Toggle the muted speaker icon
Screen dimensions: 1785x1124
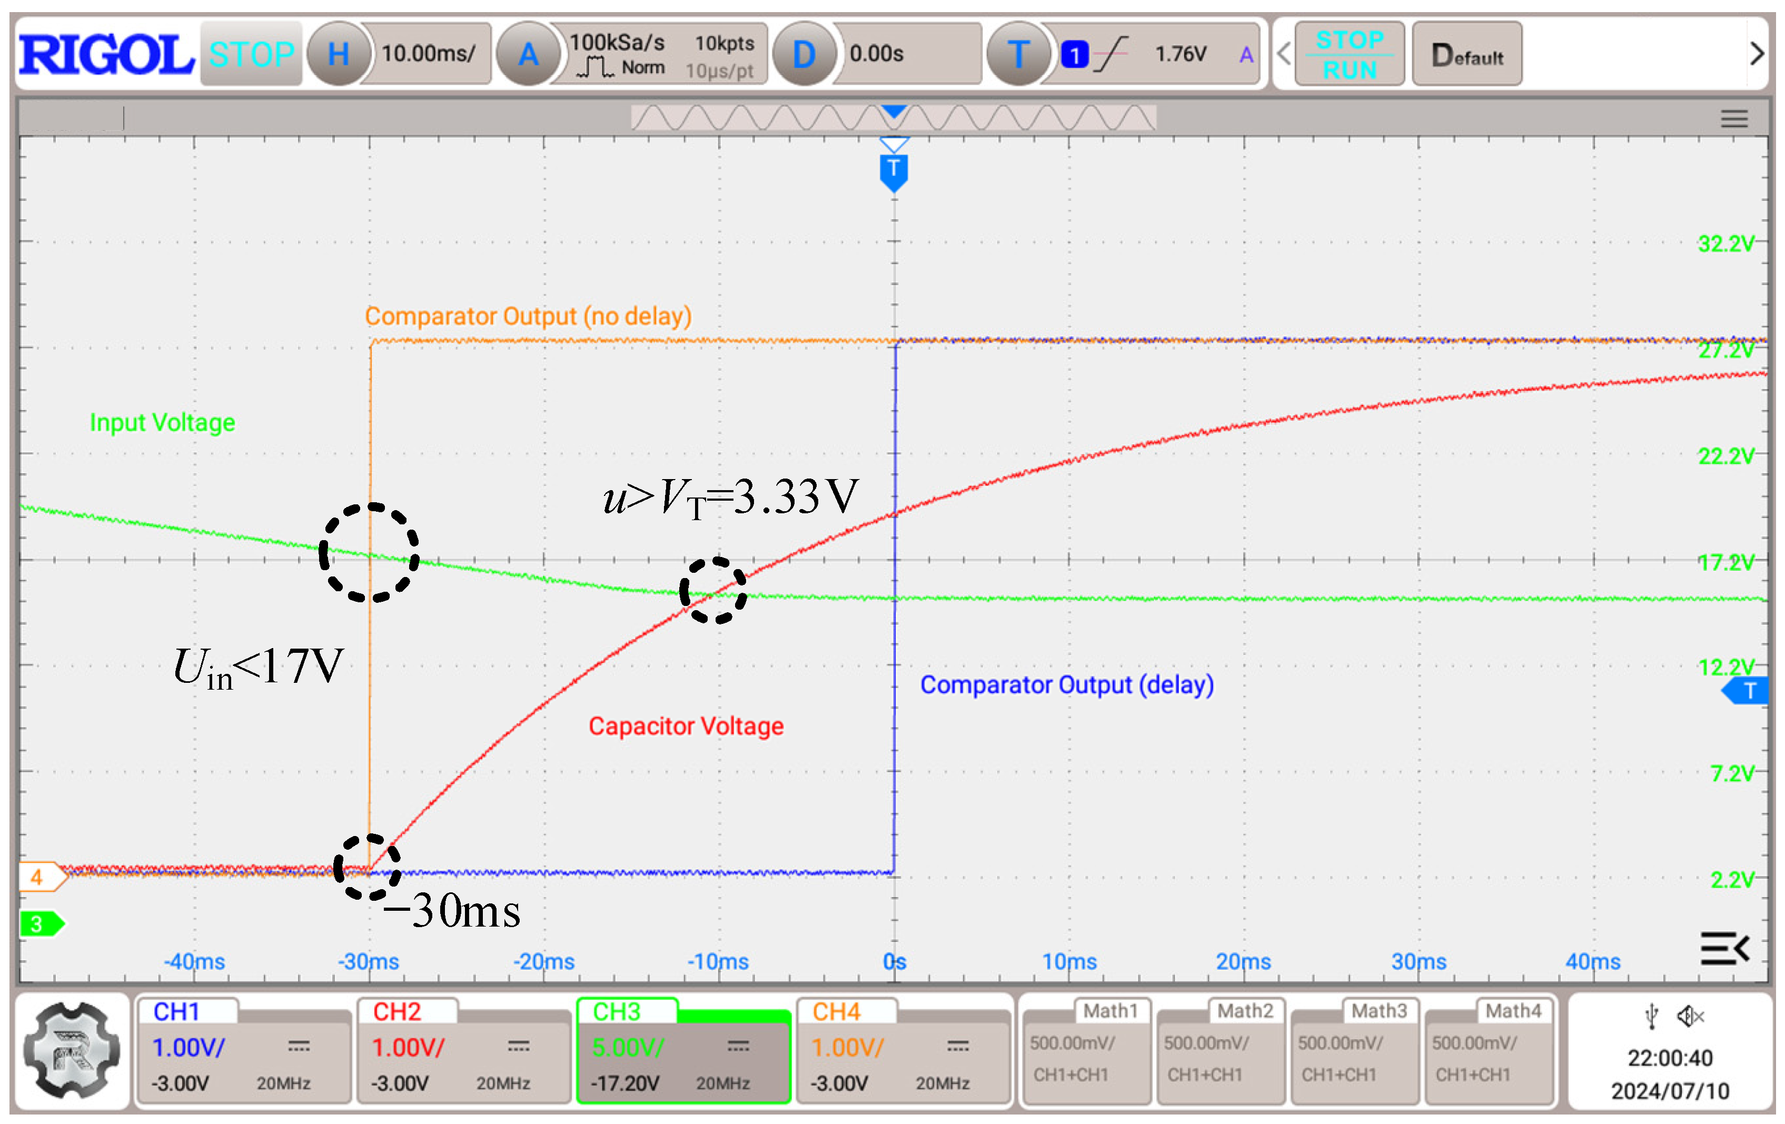point(1690,1016)
